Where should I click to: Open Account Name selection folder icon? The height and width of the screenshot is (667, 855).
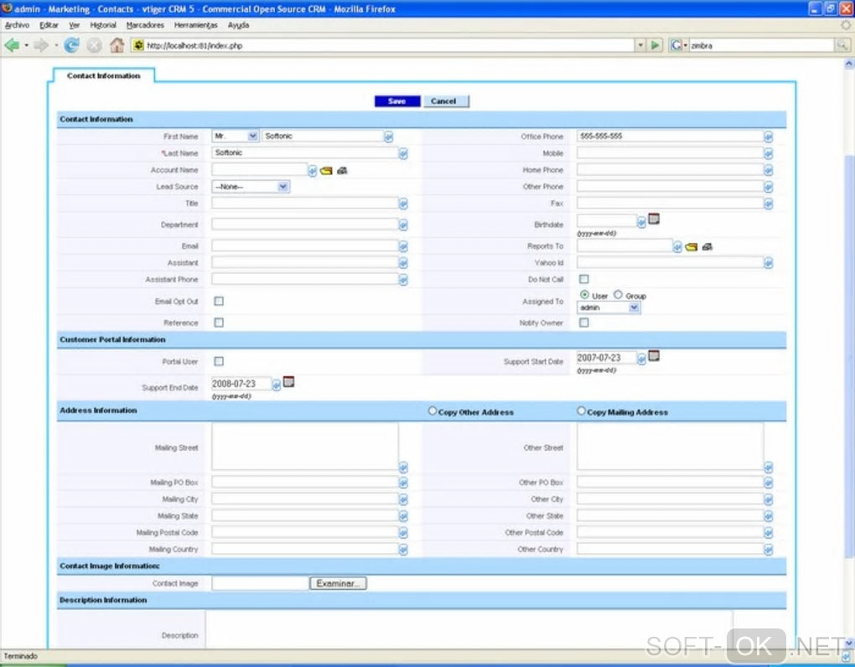click(326, 171)
